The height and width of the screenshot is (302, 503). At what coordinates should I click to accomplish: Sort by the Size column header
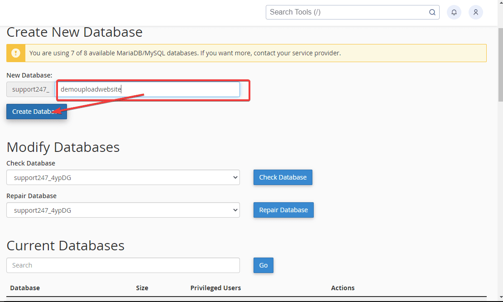[142, 288]
